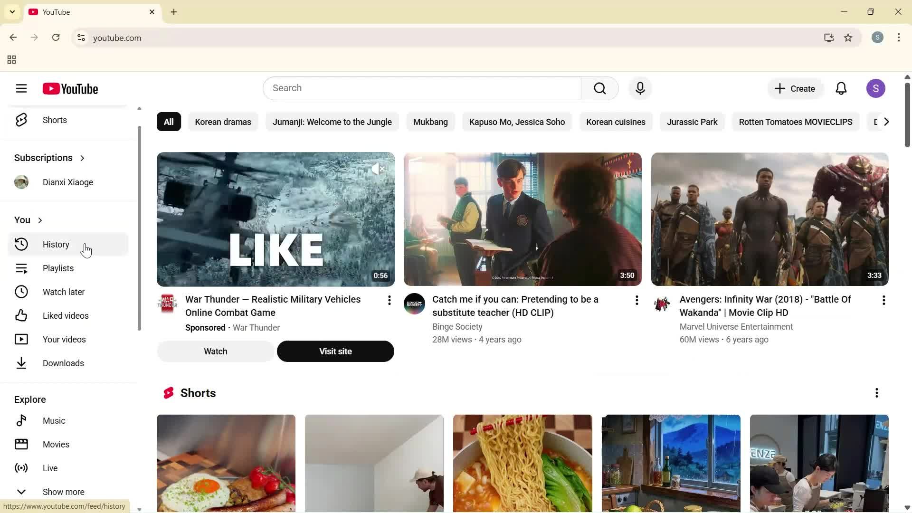This screenshot has height=513, width=912.
Task: Select the All filter chip
Action: point(168,122)
